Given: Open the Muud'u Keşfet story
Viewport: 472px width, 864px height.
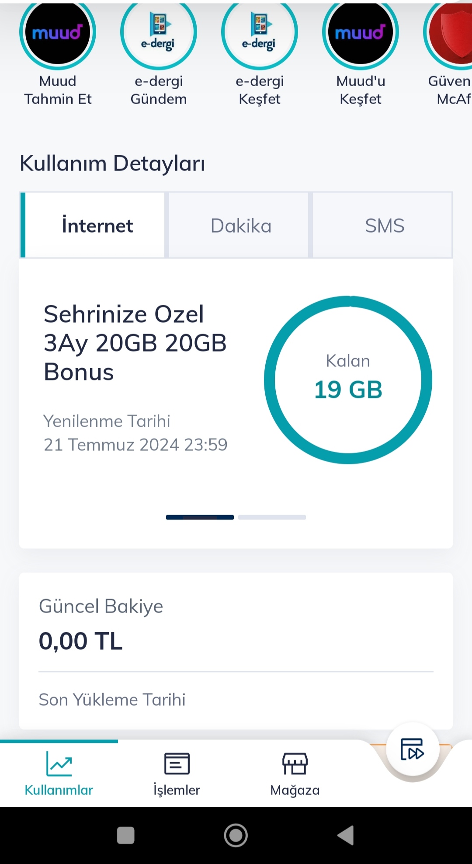Looking at the screenshot, I should pos(361,33).
